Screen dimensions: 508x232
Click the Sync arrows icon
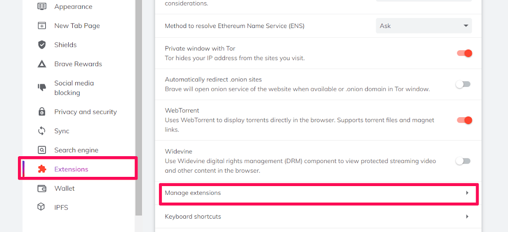click(x=42, y=131)
